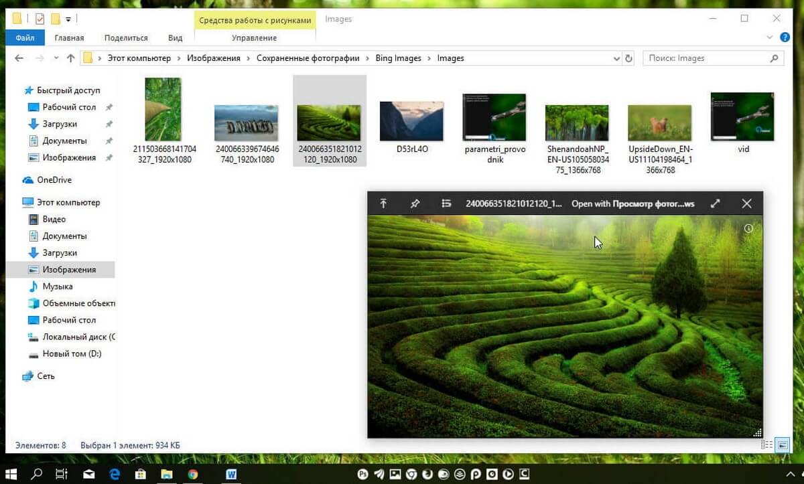Select Музыка in navigation pane
This screenshot has height=484, width=804.
(x=57, y=287)
